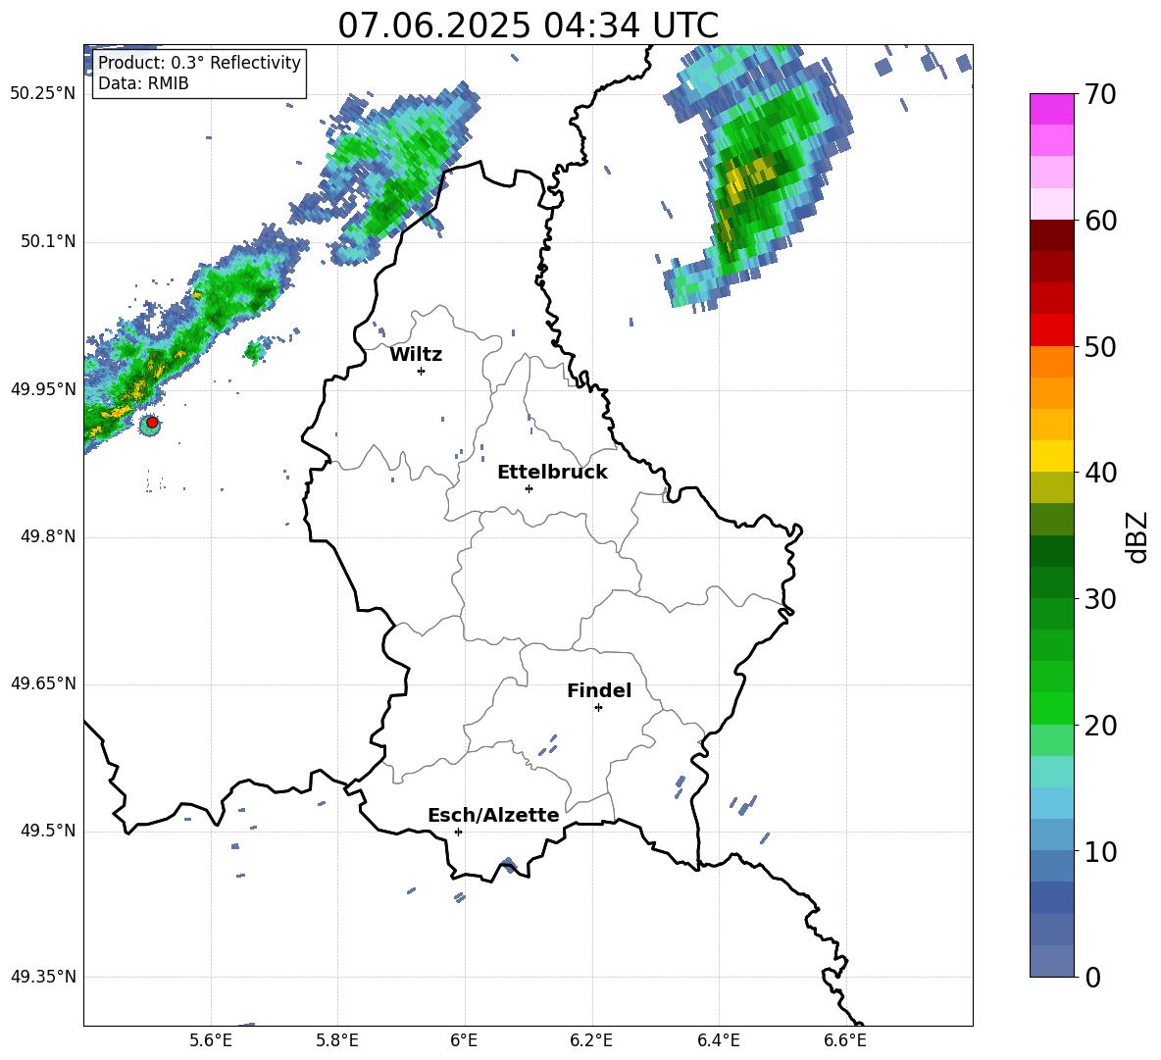Click the 0 tick label on colorbar
The image size is (1161, 1060).
pyautogui.click(x=1093, y=977)
